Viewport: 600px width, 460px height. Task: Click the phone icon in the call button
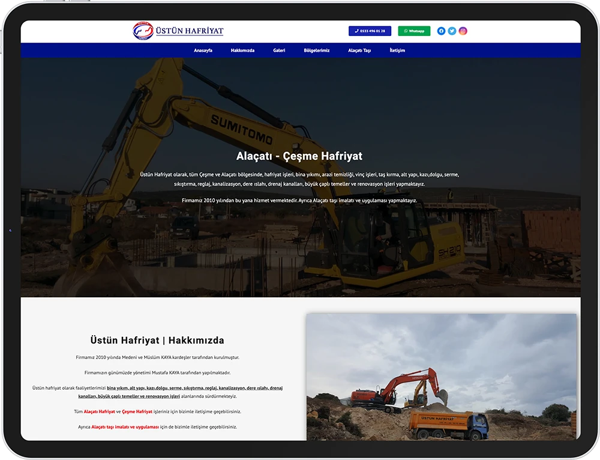(x=356, y=31)
